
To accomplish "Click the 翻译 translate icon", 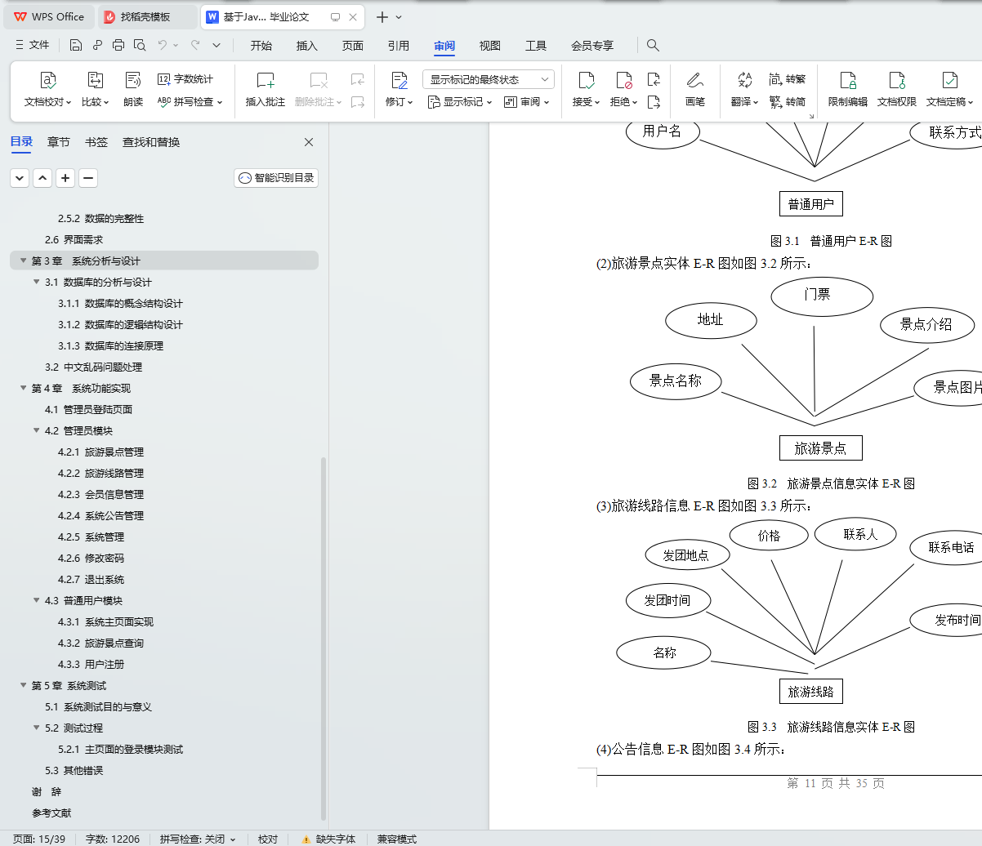I will 744,80.
